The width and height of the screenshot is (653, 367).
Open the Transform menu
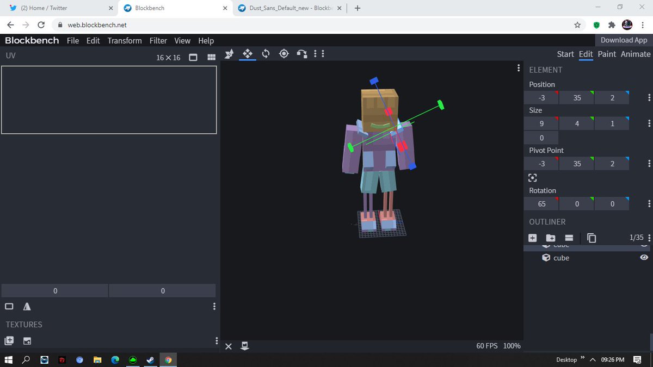coord(124,40)
